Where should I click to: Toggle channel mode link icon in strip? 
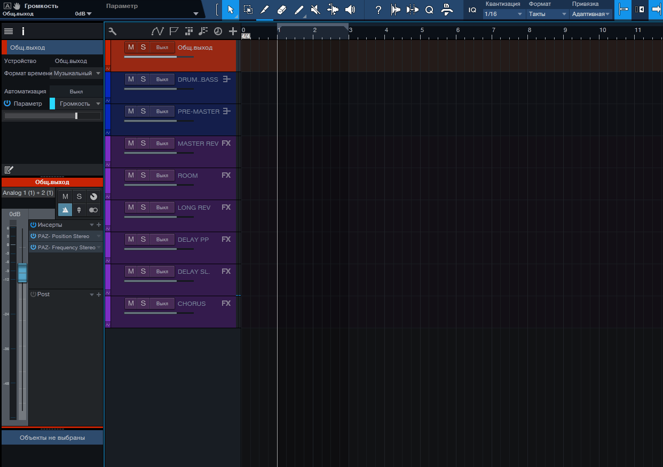tap(93, 210)
